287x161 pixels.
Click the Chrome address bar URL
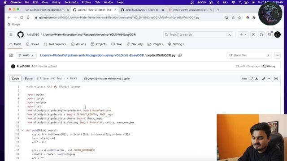tap(119, 17)
